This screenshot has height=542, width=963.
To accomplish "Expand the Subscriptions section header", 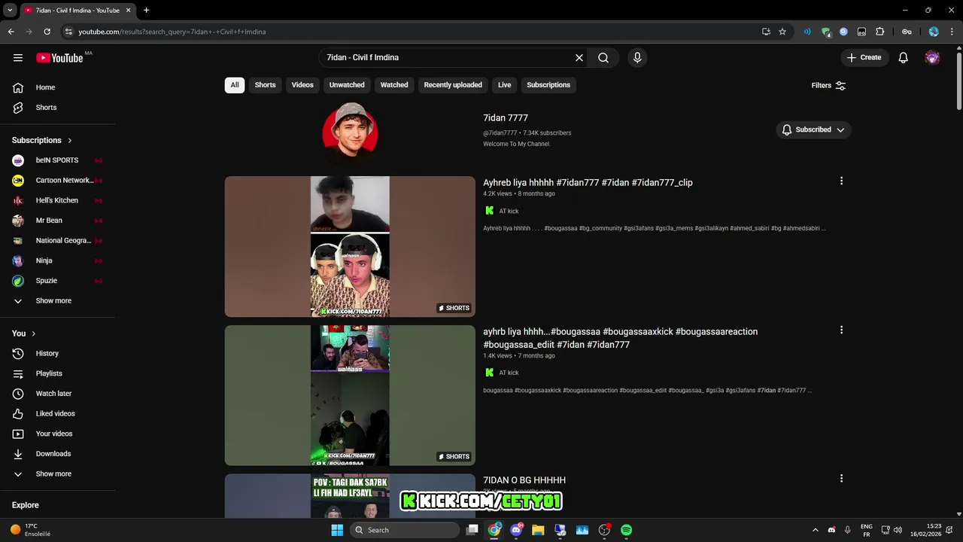I will (42, 140).
